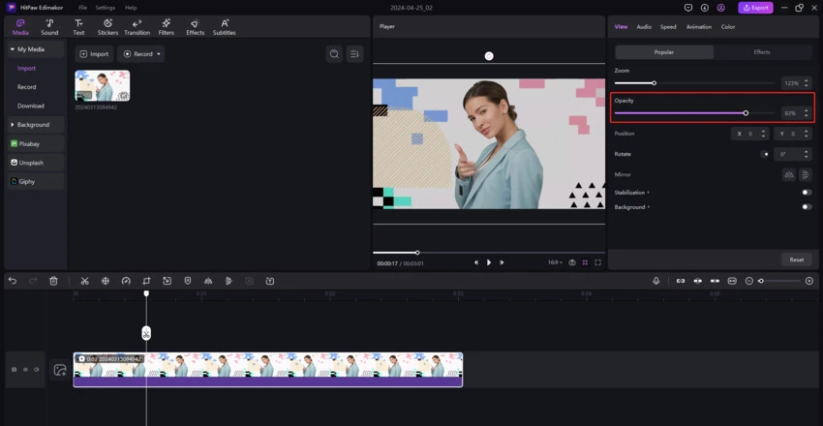Click the Reset button

click(x=796, y=259)
